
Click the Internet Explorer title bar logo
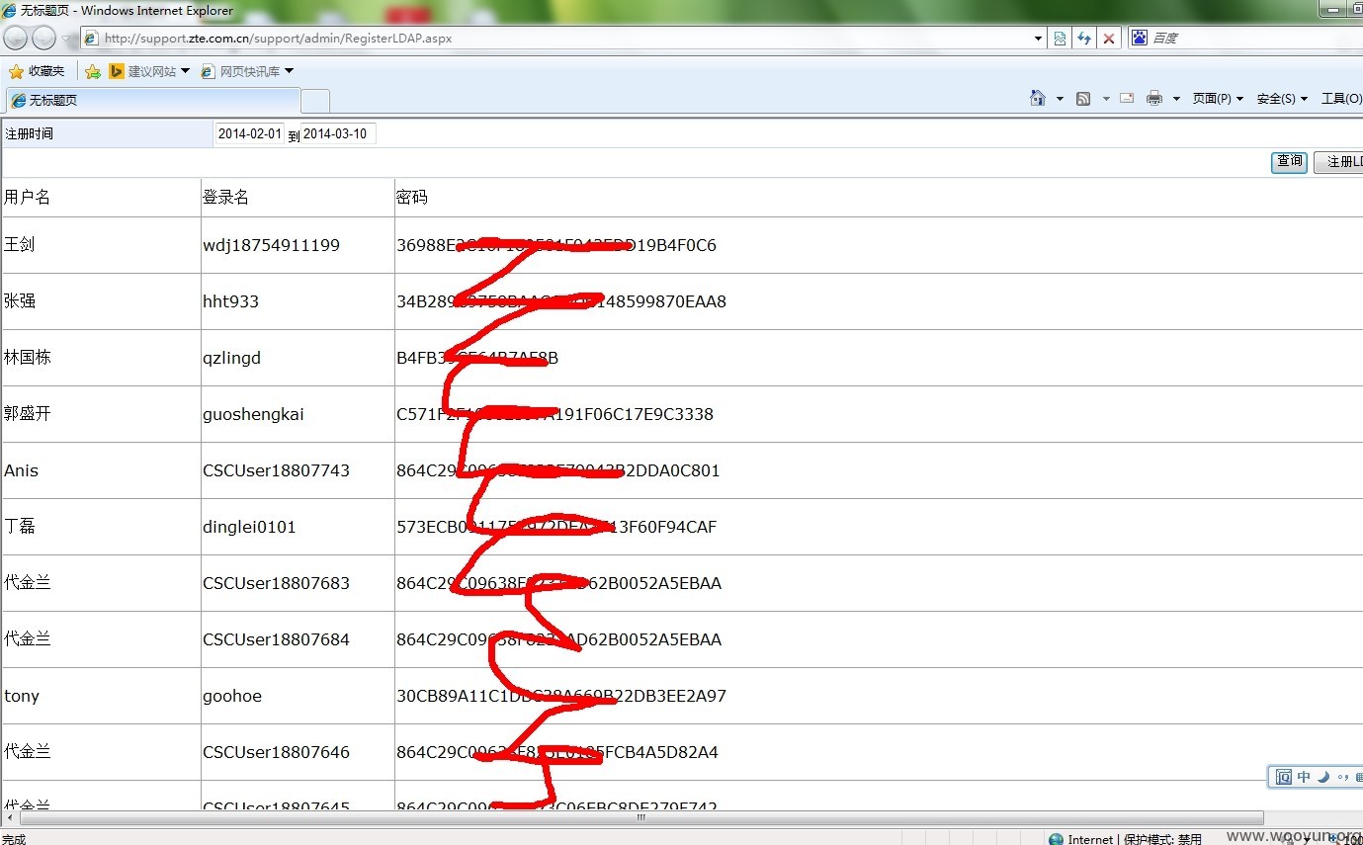(9, 11)
